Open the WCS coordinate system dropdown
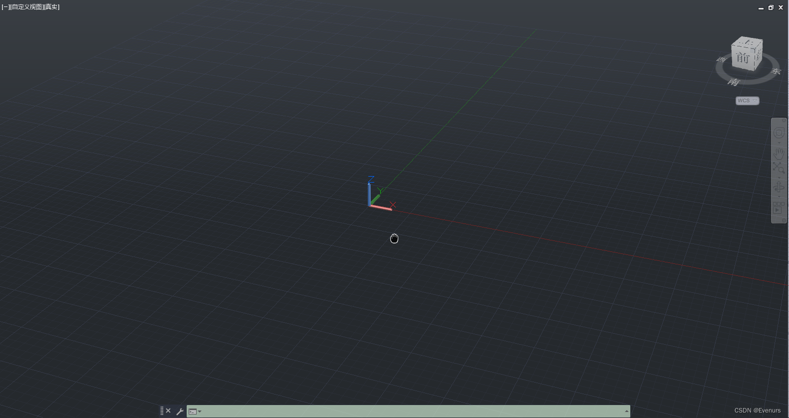The height and width of the screenshot is (418, 789). tap(747, 101)
